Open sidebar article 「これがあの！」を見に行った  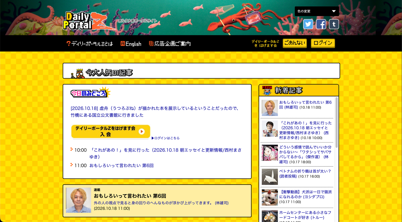(x=306, y=130)
